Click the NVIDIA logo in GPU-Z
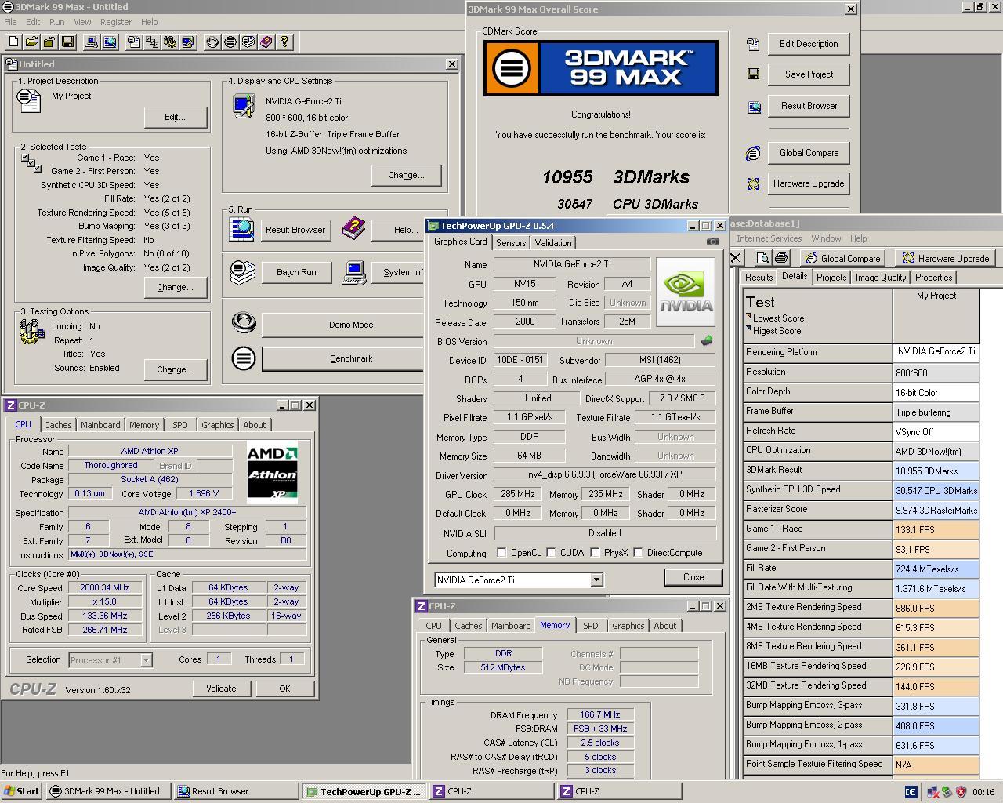The height and width of the screenshot is (803, 1003). pyautogui.click(x=685, y=292)
